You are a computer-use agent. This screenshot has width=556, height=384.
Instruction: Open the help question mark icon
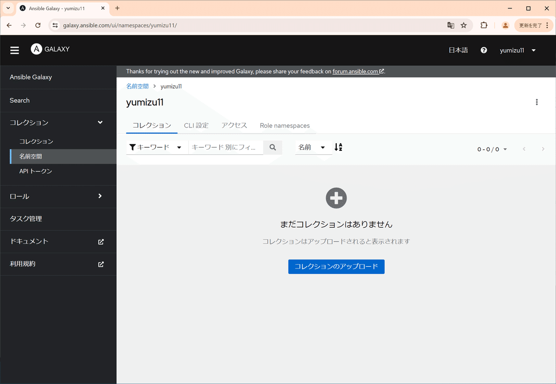(x=484, y=50)
